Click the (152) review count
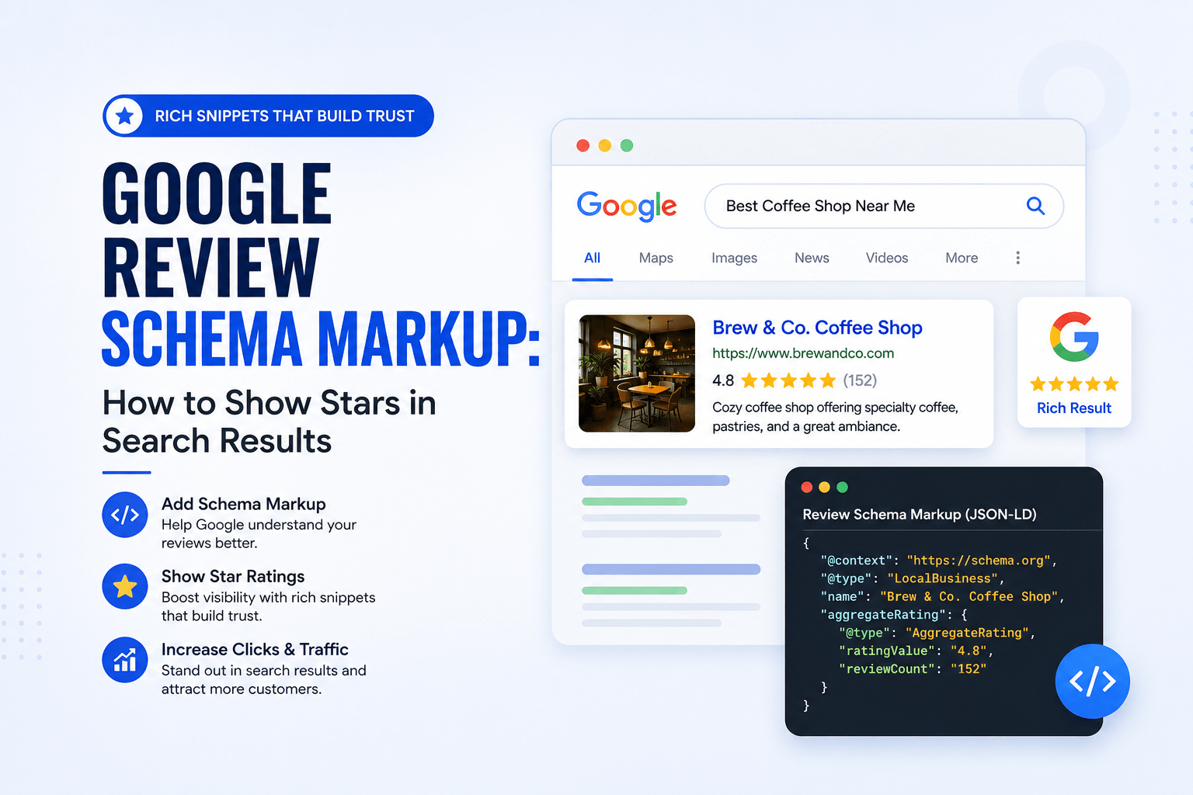Viewport: 1193px width, 795px height. pyautogui.click(x=860, y=380)
